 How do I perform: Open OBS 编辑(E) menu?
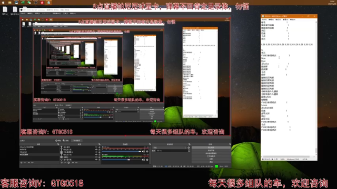click(30, 14)
